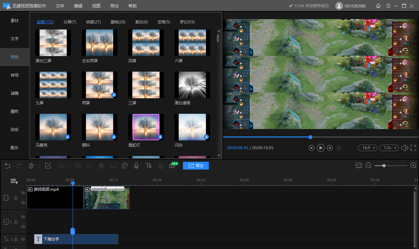419x249 pixels.
Task: Switch to the 配乐 sidebar tab
Action: coord(15,148)
